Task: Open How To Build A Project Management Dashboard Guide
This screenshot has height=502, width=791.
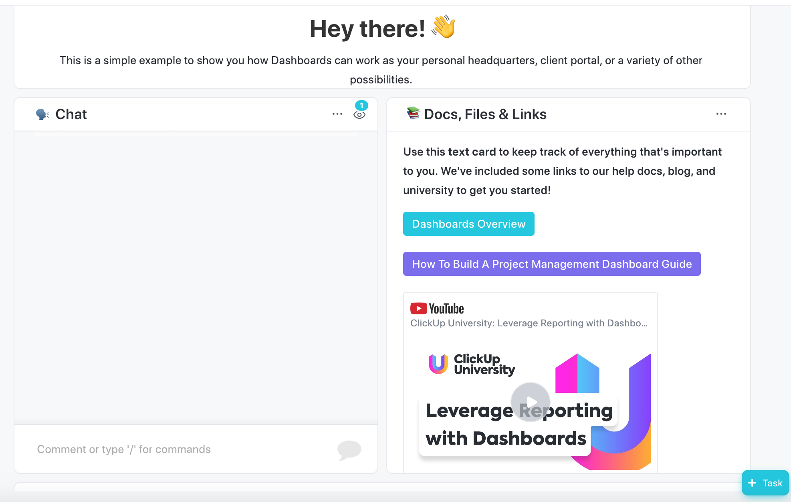Action: tap(552, 264)
